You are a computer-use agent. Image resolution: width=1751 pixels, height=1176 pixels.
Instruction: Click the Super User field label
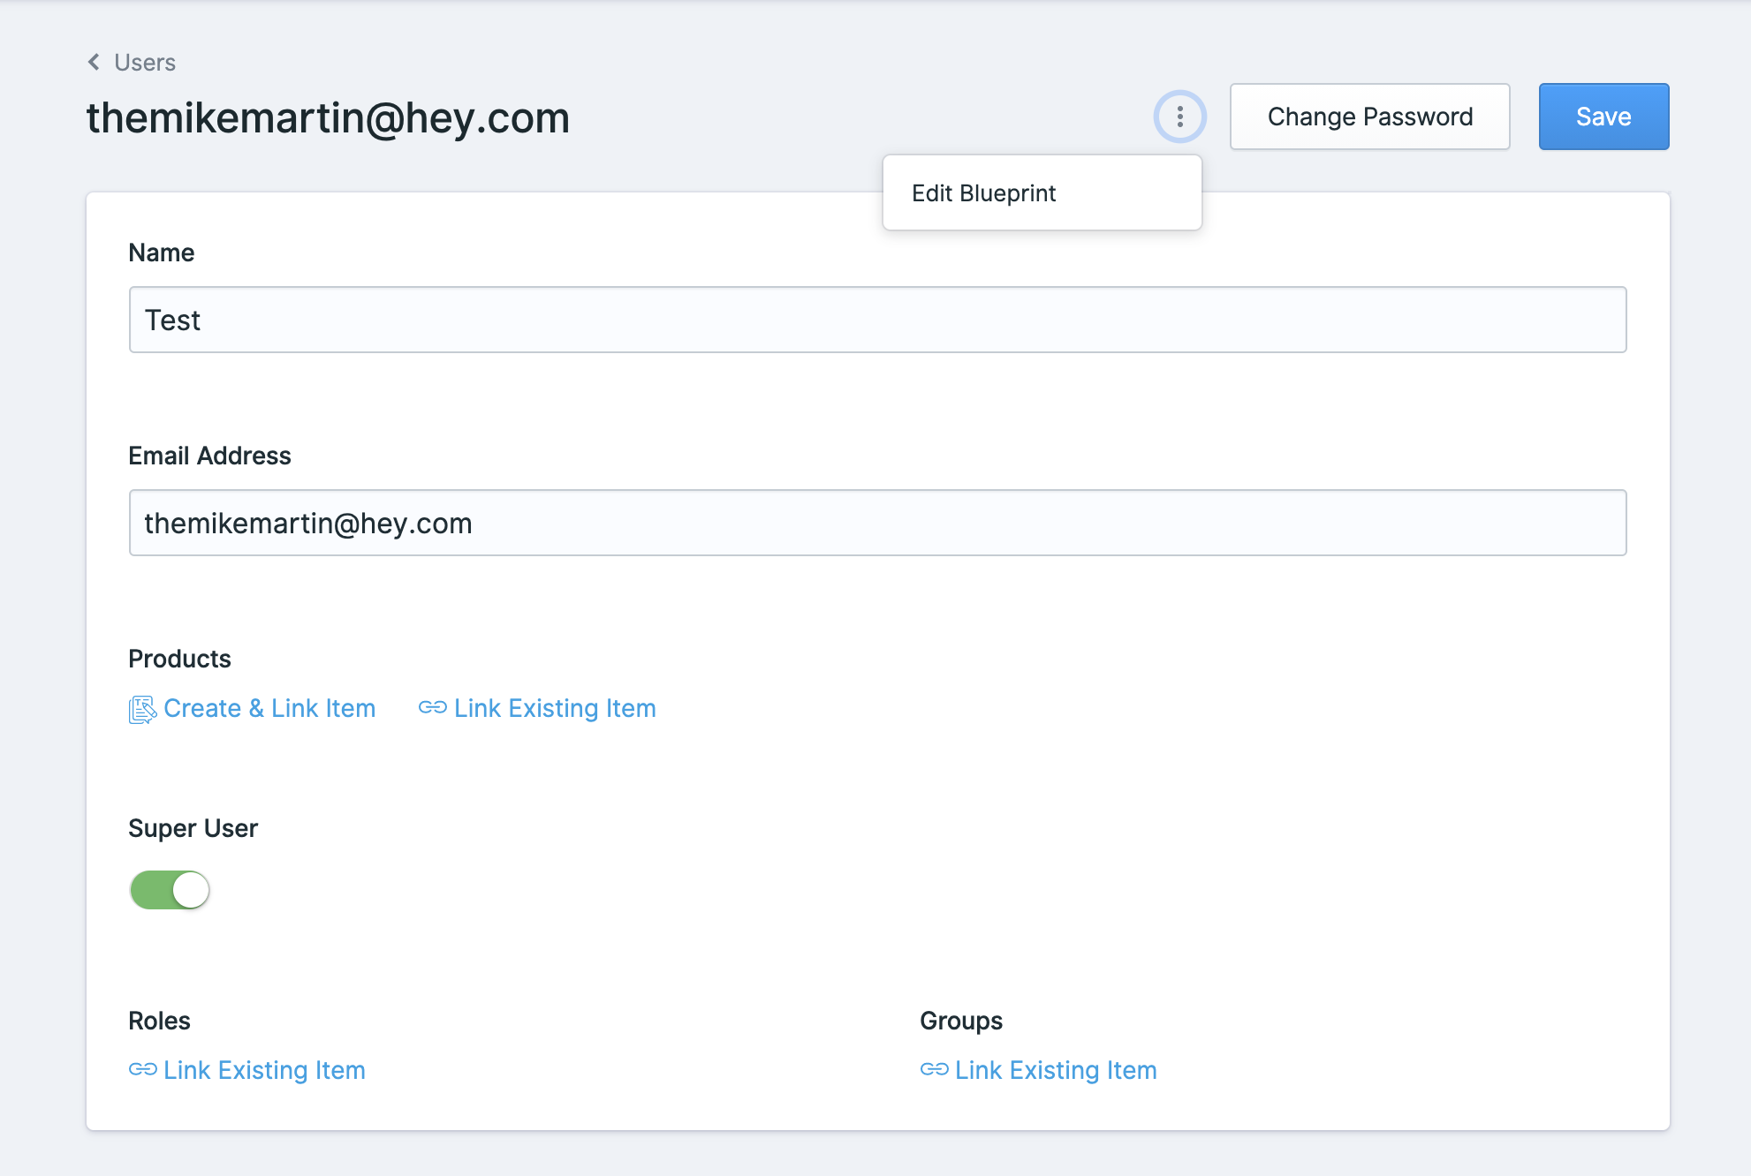(x=193, y=828)
